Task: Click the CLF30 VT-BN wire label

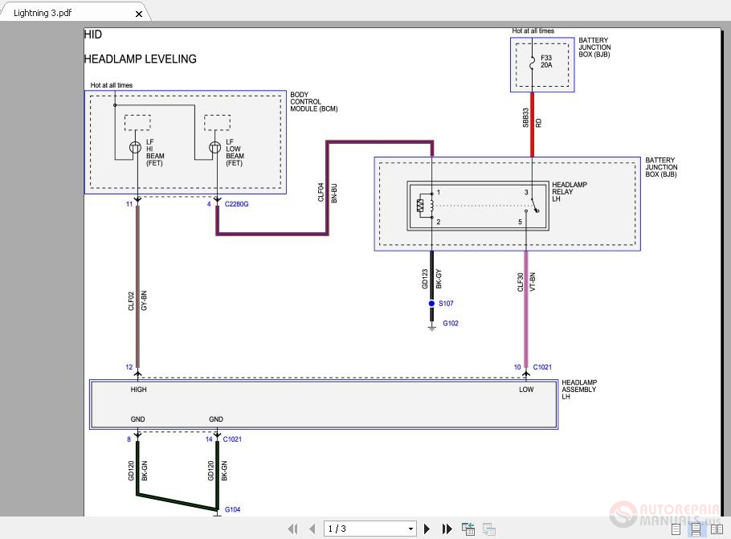Action: (526, 282)
